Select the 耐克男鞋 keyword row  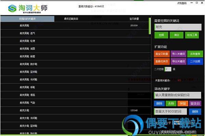tap(76, 26)
